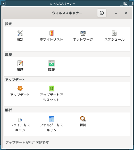Open the ネットワーク computers icon
Image resolution: width=134 pixels, height=150 pixels.
pos(83,33)
